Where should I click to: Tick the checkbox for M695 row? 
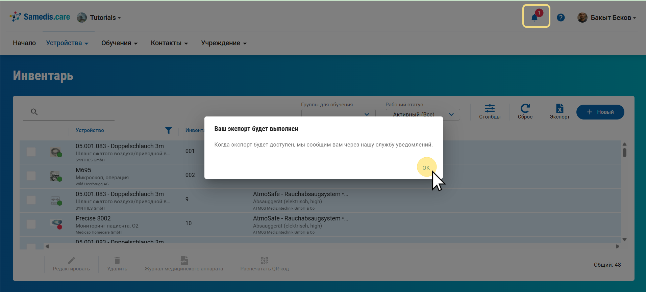pyautogui.click(x=31, y=176)
